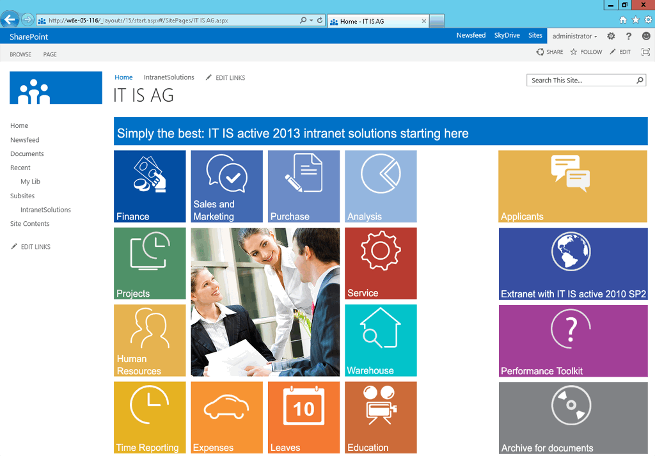Open Subsites in left sidebar
This screenshot has width=655, height=456.
pyautogui.click(x=22, y=196)
